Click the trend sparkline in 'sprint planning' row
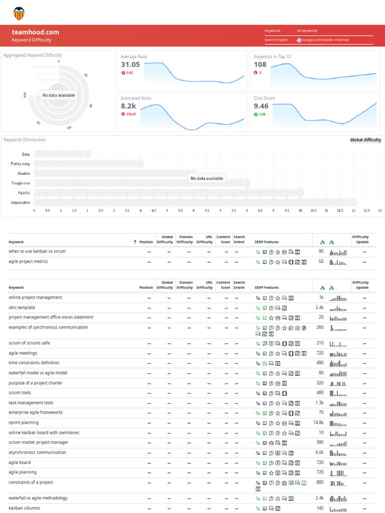 338,423
